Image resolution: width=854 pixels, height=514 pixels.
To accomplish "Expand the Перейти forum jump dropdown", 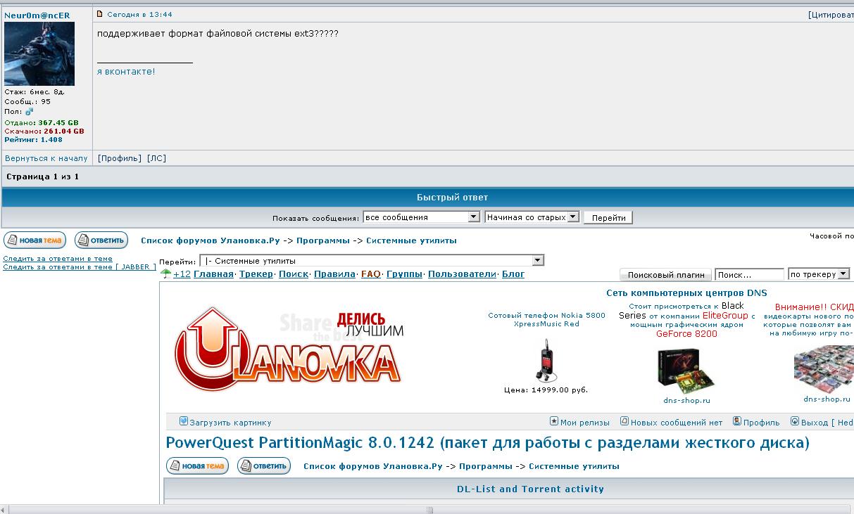I will (x=372, y=261).
